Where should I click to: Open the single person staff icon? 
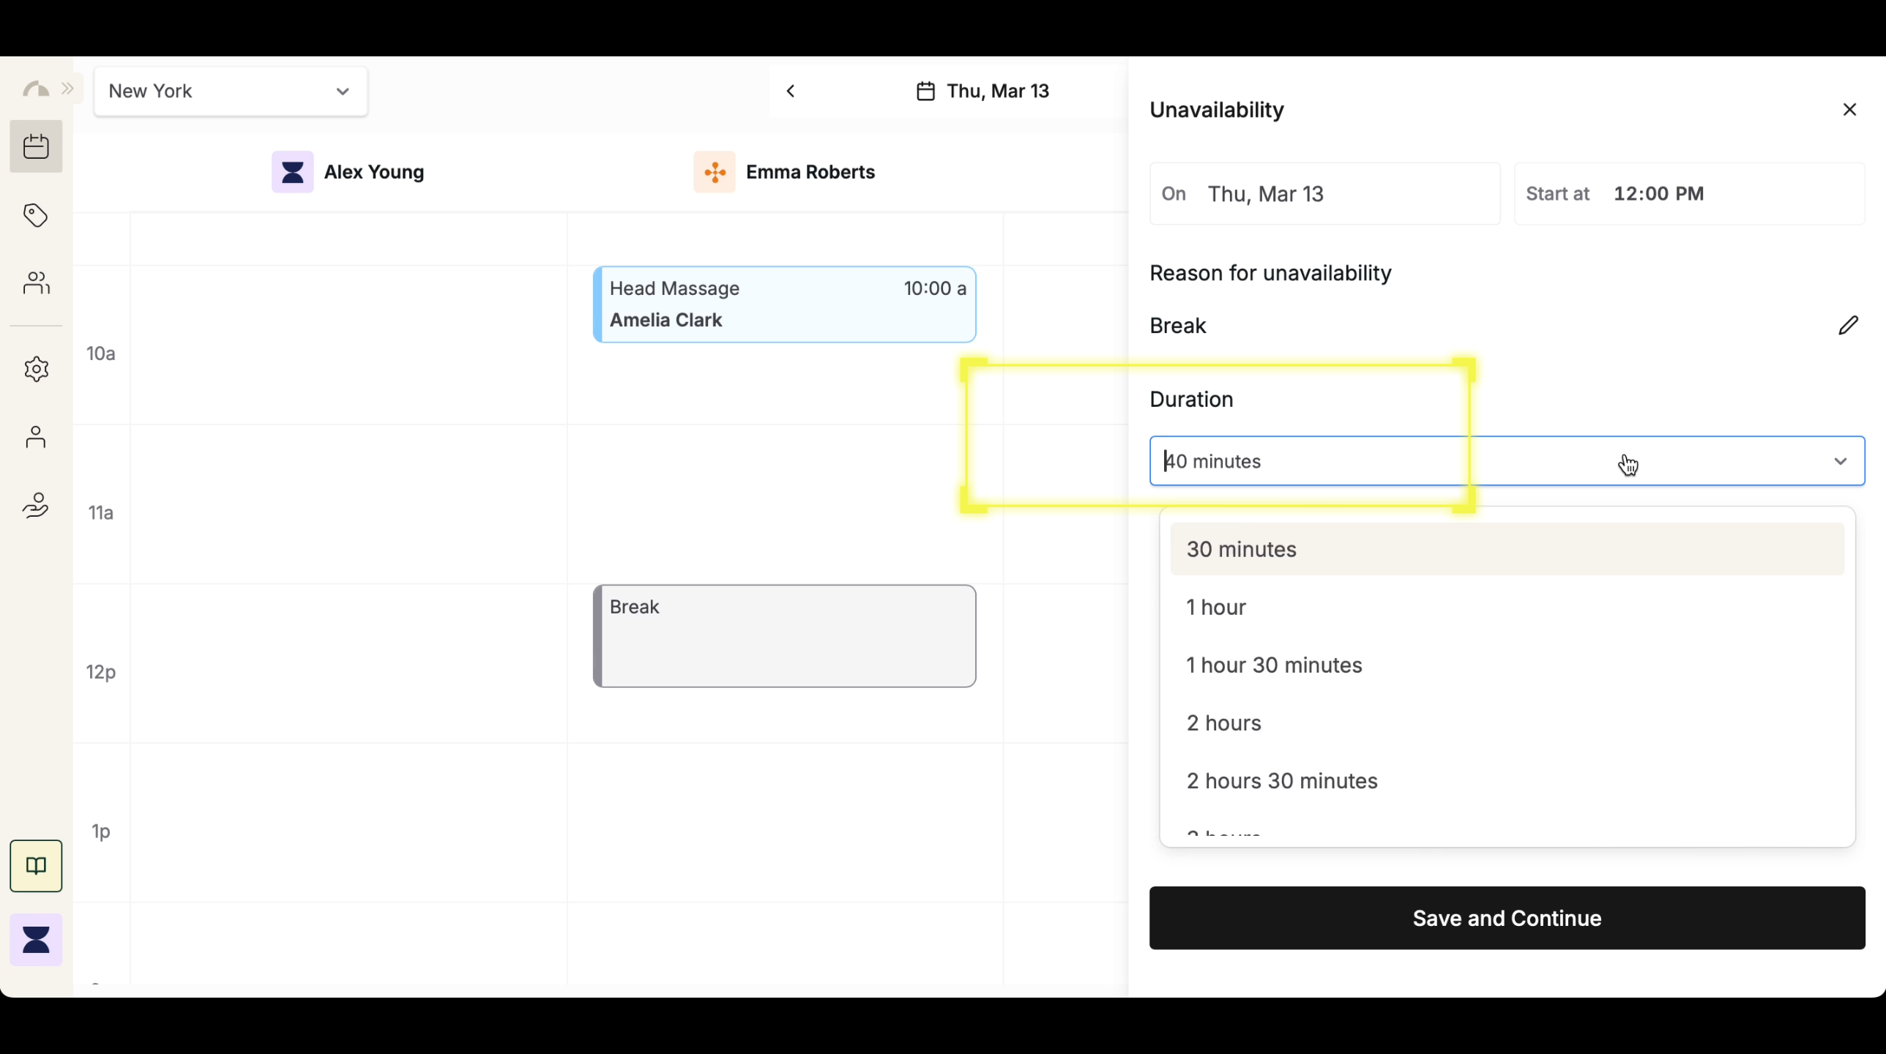tap(36, 437)
